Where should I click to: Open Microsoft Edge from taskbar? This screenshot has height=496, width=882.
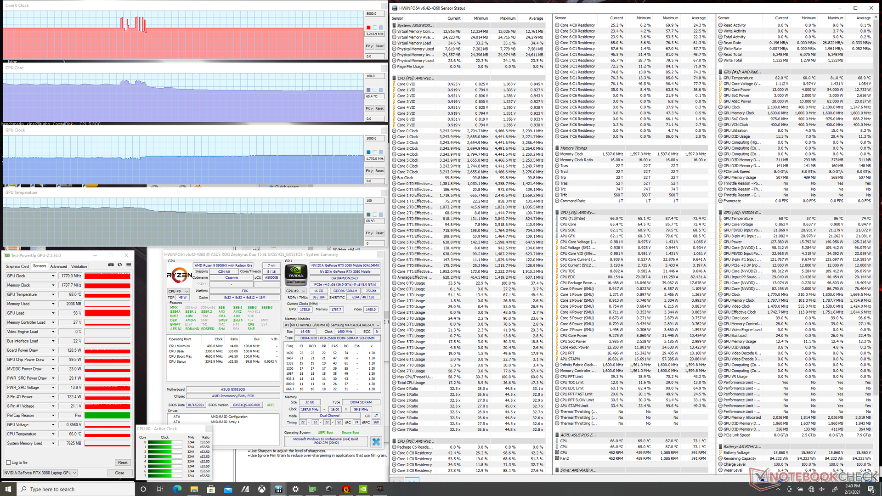pyautogui.click(x=177, y=489)
